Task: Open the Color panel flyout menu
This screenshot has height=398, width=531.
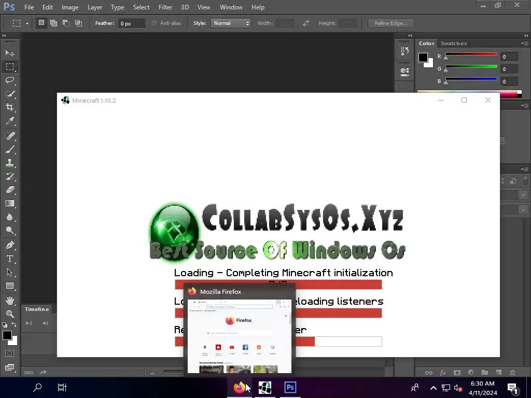Action: (525, 44)
